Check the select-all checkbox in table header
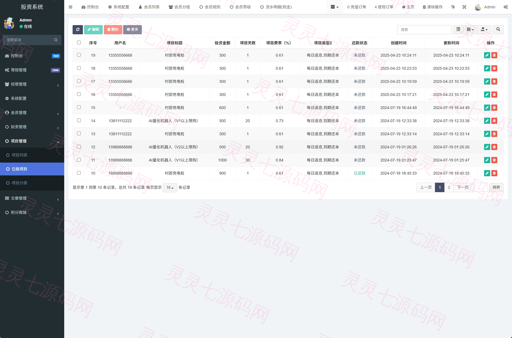 [79, 43]
